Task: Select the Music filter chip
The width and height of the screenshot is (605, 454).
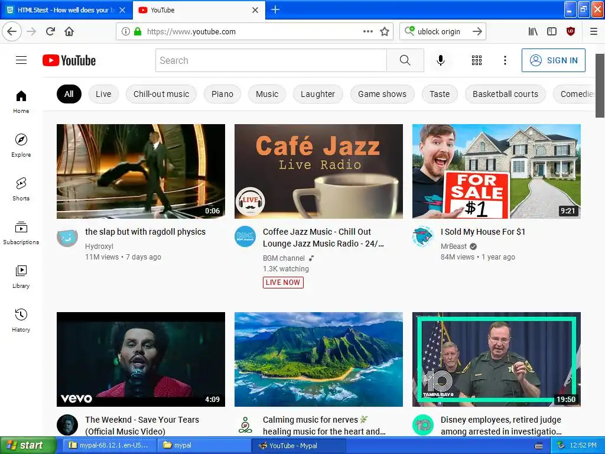Action: tap(267, 94)
